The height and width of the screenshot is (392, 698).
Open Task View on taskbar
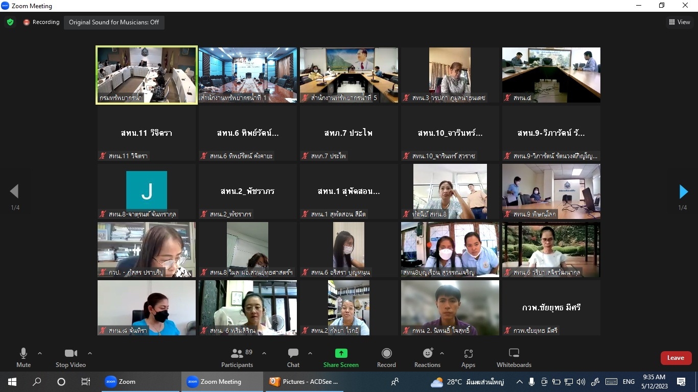pyautogui.click(x=86, y=382)
